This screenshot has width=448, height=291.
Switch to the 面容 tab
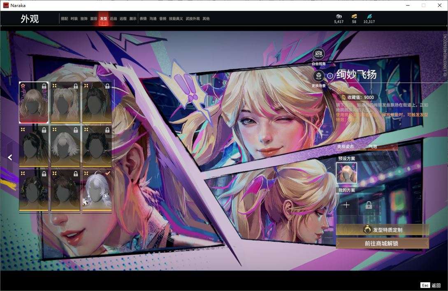coord(94,19)
